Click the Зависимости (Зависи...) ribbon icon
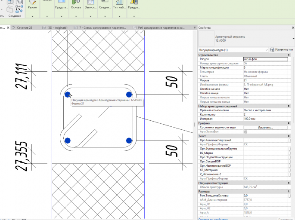Screen dimensions: 295x220 coord(90,2)
